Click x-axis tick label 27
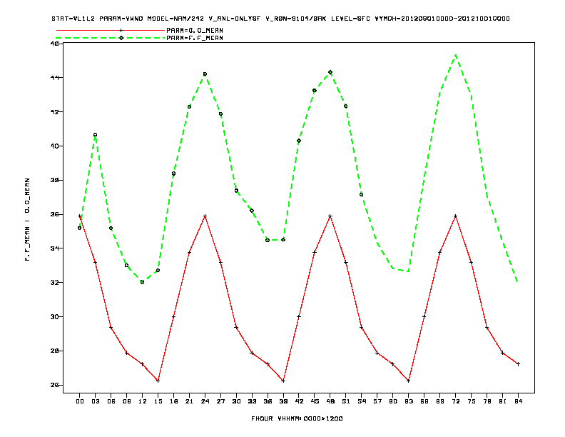 220,401
